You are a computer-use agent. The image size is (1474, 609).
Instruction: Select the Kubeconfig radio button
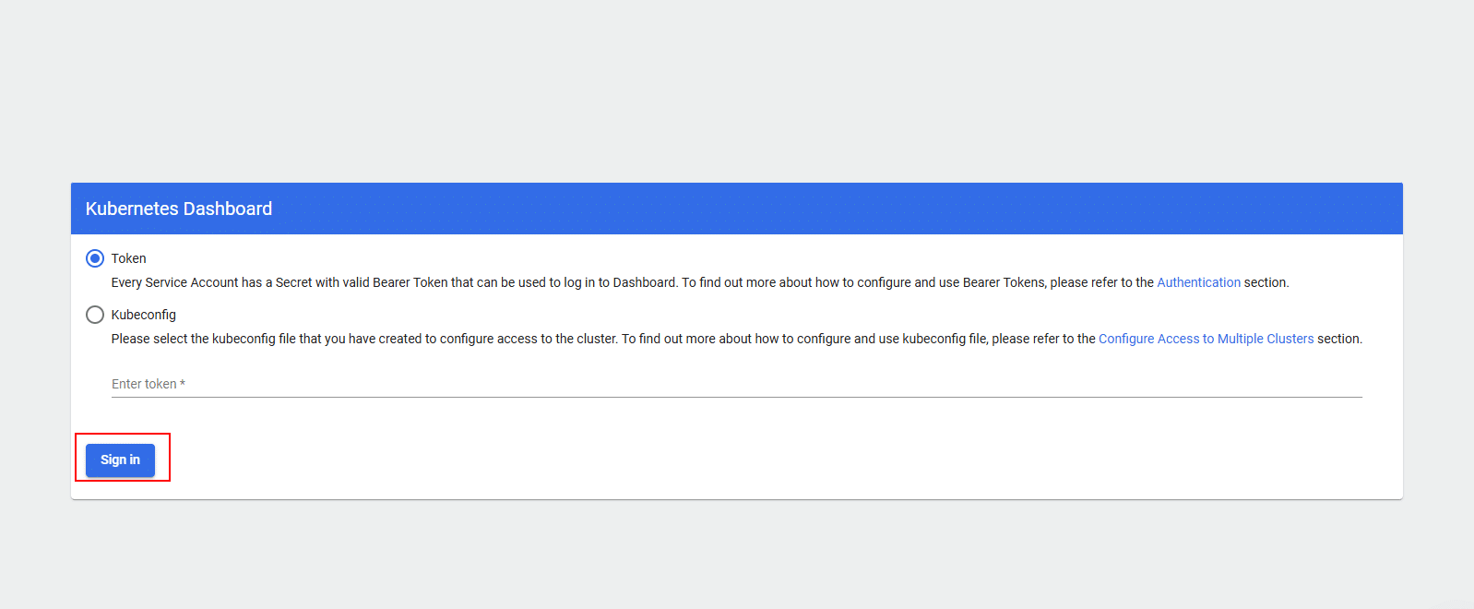pos(95,315)
